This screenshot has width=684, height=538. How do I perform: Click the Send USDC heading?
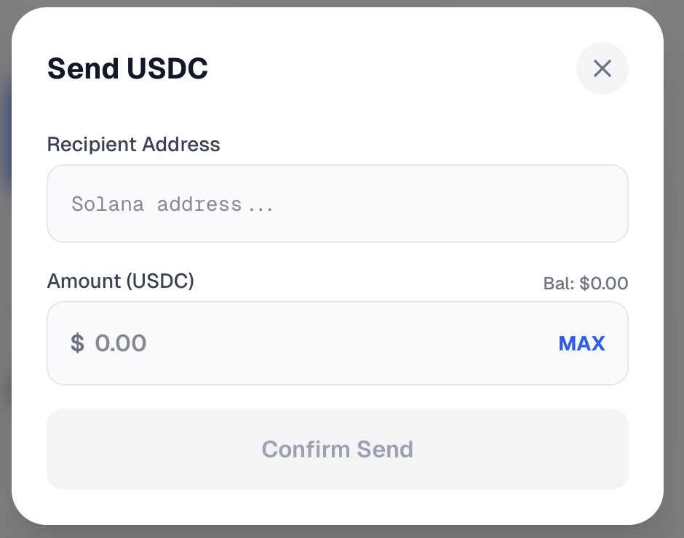point(127,68)
